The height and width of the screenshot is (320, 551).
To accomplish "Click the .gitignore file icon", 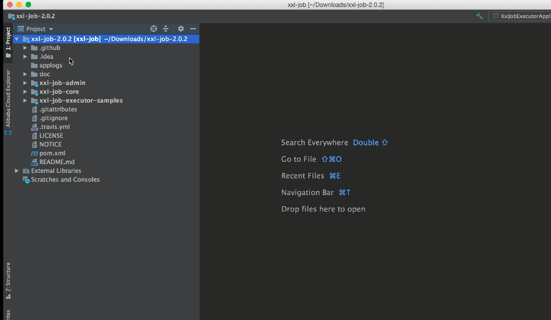I will pos(35,118).
